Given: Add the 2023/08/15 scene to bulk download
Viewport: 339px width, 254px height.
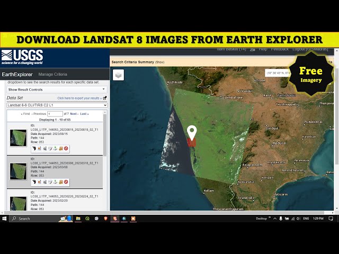Looking at the screenshot, I should 61,148.
